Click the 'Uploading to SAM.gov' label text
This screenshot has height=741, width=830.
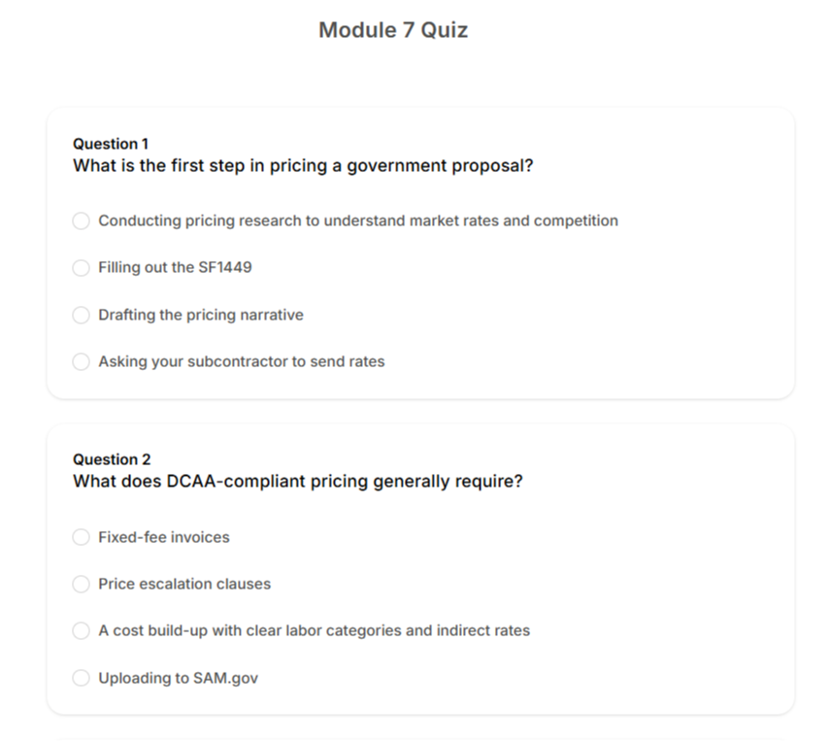coord(178,678)
